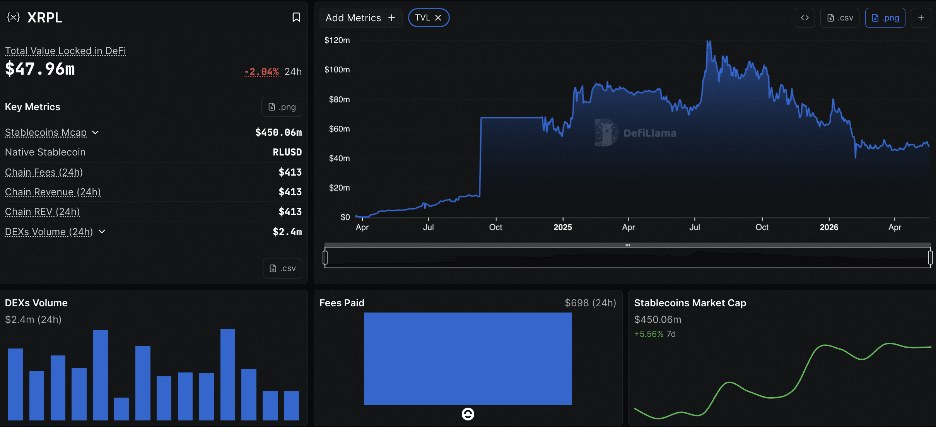Image resolution: width=936 pixels, height=427 pixels.
Task: Click the DEXs Volume card title
Action: click(36, 303)
